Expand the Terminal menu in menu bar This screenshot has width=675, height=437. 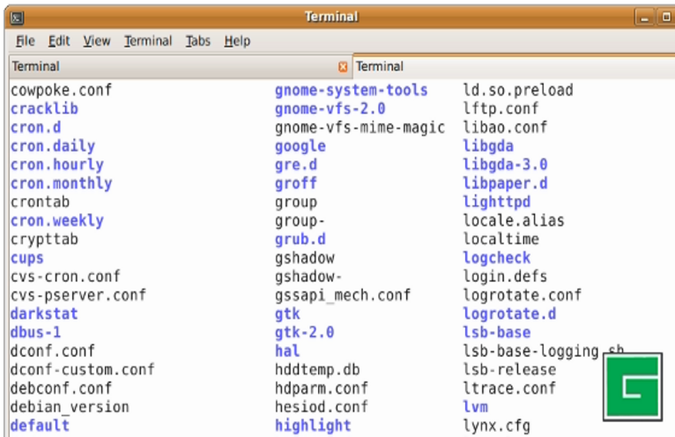(148, 41)
